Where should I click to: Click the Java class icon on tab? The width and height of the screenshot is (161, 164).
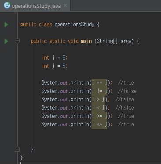pos(7,5)
